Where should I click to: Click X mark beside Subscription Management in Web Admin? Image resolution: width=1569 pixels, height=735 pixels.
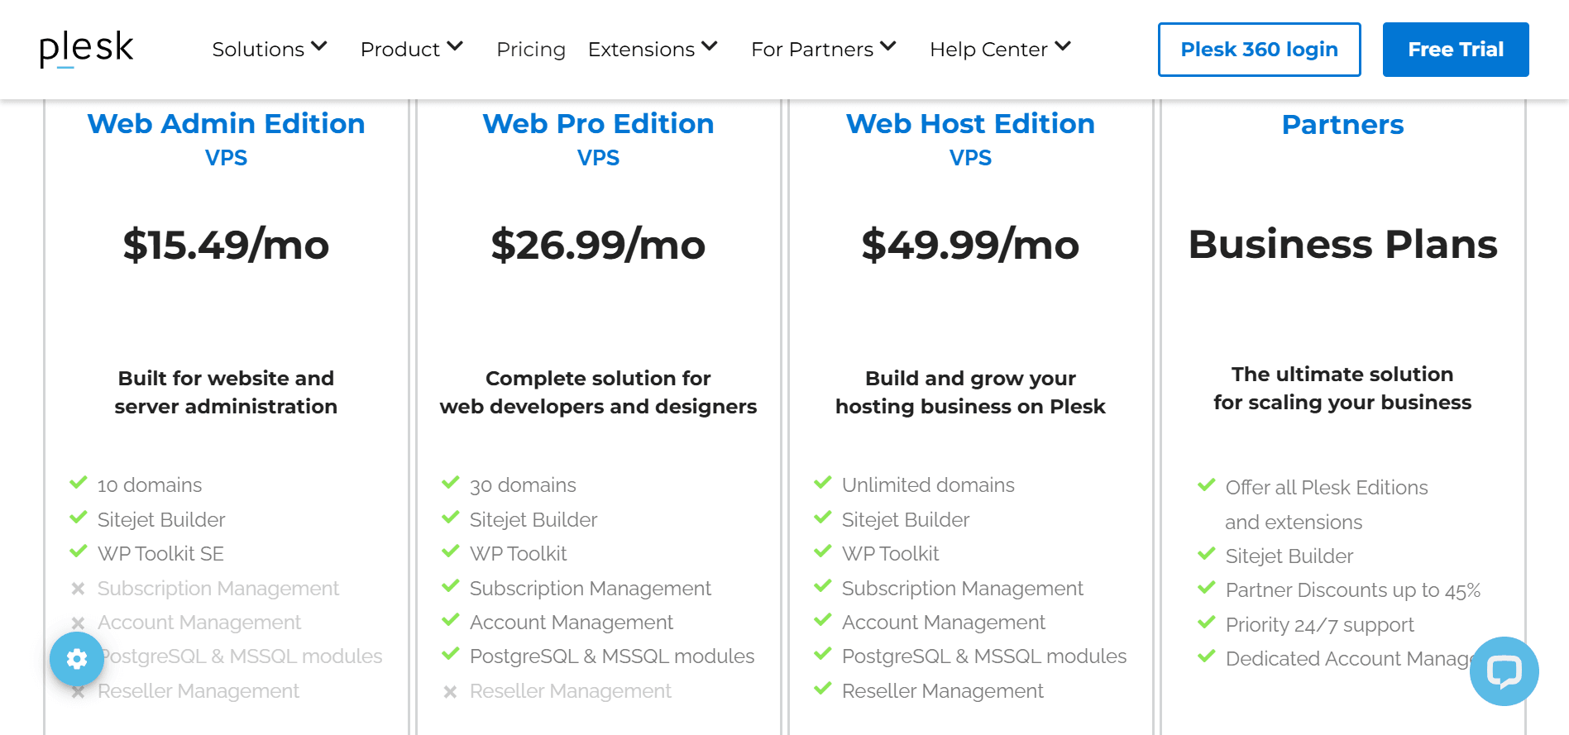click(x=79, y=589)
